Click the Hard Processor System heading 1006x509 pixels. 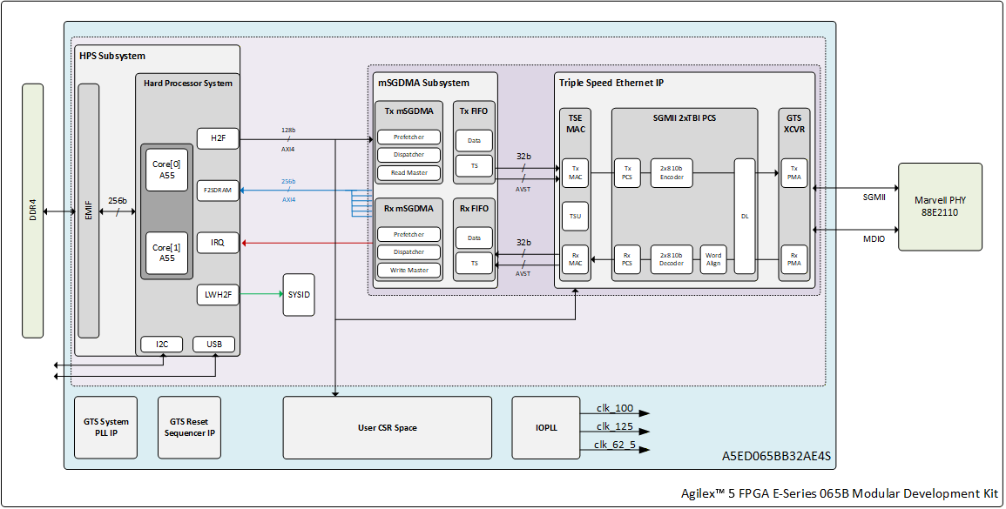pos(188,84)
